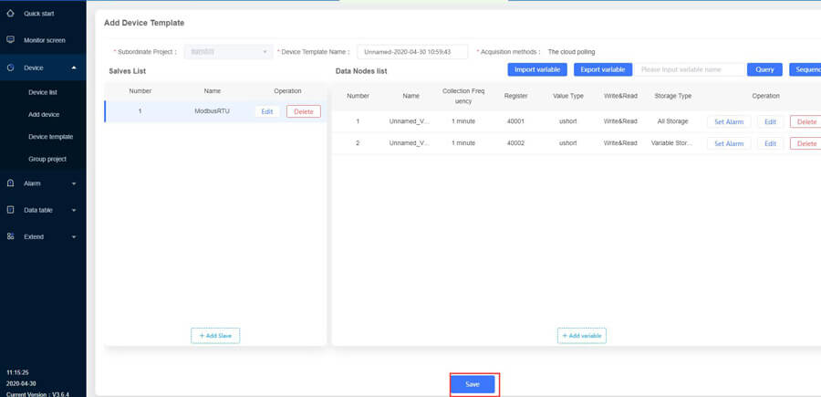Viewport: 821px width, 397px height.
Task: Click the Query button
Action: coord(764,69)
